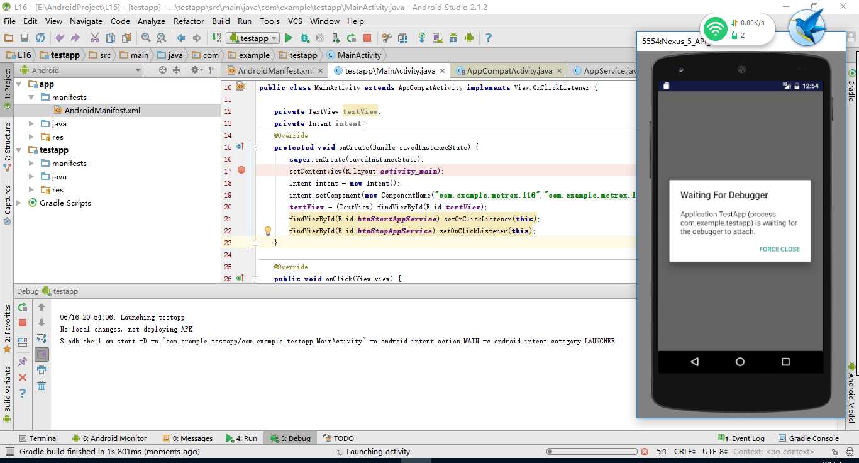The height and width of the screenshot is (463, 859).
Task: Open Project Structure toolbar icon
Action: [x=402, y=38]
